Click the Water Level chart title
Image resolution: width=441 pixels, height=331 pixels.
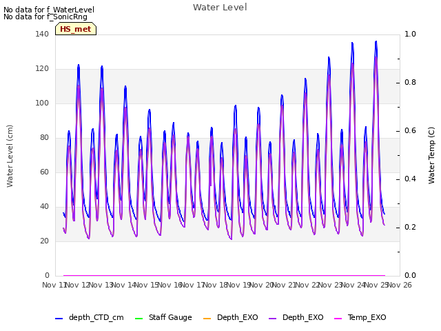220,8
